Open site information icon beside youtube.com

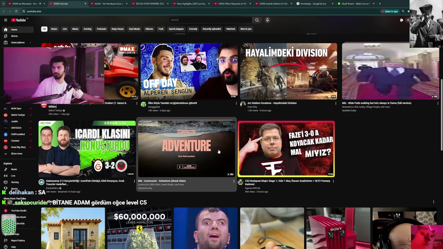pos(24,11)
